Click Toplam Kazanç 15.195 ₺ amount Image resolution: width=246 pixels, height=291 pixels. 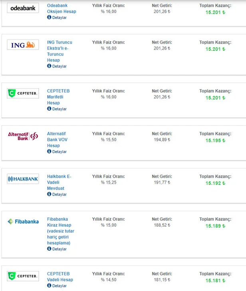(215, 141)
